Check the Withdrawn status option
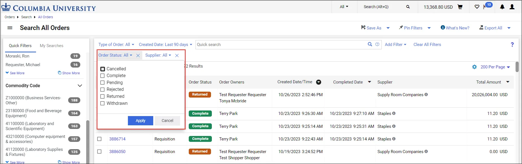The image size is (522, 164). [x=103, y=103]
